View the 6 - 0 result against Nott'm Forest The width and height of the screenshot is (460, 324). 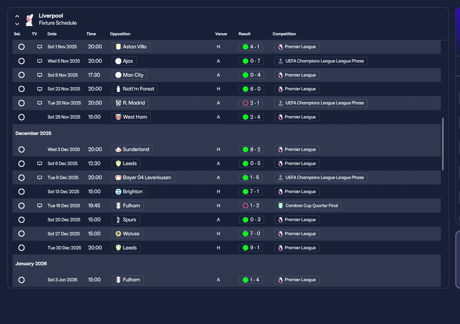pos(251,89)
